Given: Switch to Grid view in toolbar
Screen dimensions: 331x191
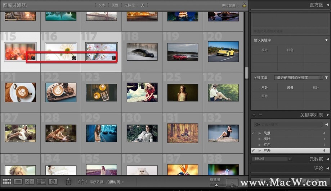Looking at the screenshot, I should point(7,182).
